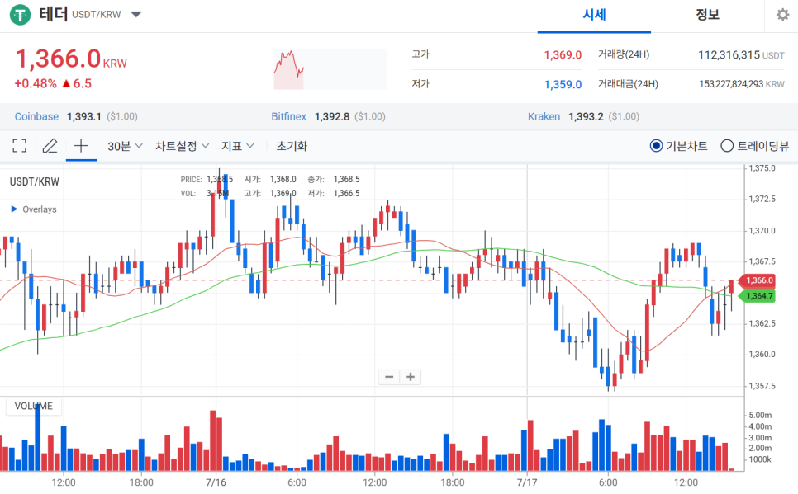Open settings with the gear icon
This screenshot has height=494, width=798.
(x=782, y=15)
